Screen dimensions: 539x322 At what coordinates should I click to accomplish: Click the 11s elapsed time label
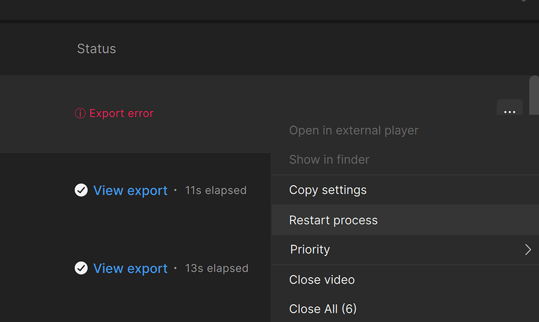coord(216,190)
